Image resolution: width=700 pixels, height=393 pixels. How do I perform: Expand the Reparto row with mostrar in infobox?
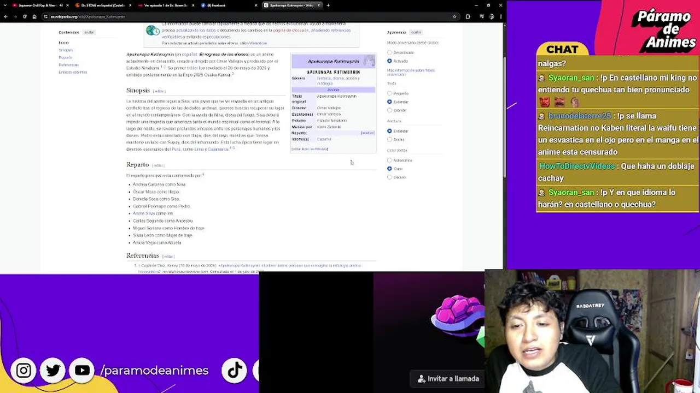pos(367,133)
